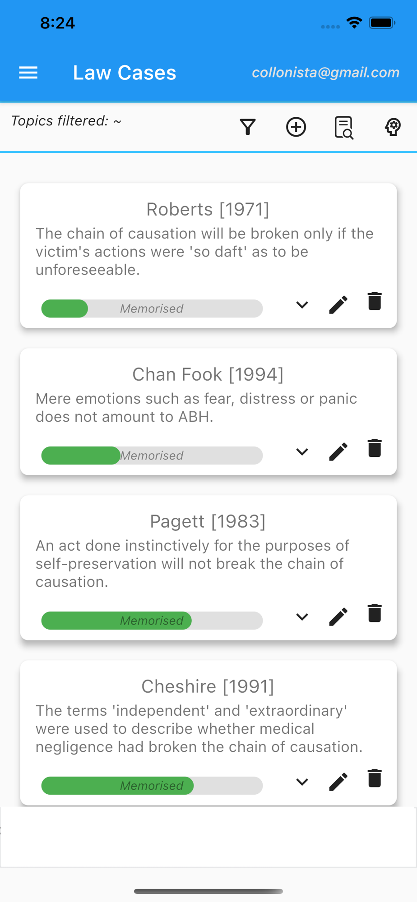Delete the Chan Fook [1994] case
This screenshot has width=417, height=902.
[x=375, y=448]
